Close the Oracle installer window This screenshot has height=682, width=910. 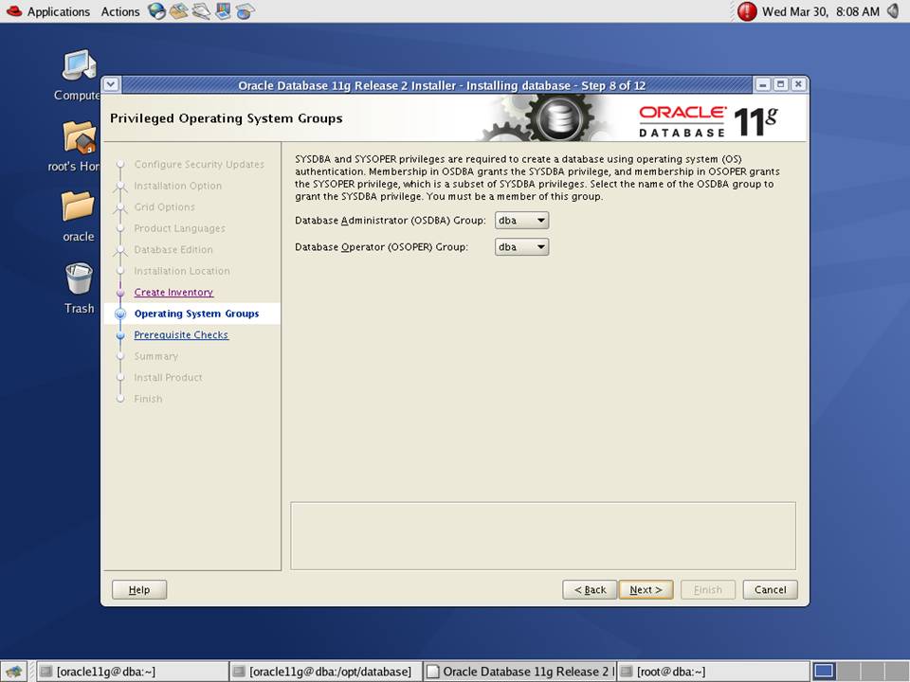798,84
